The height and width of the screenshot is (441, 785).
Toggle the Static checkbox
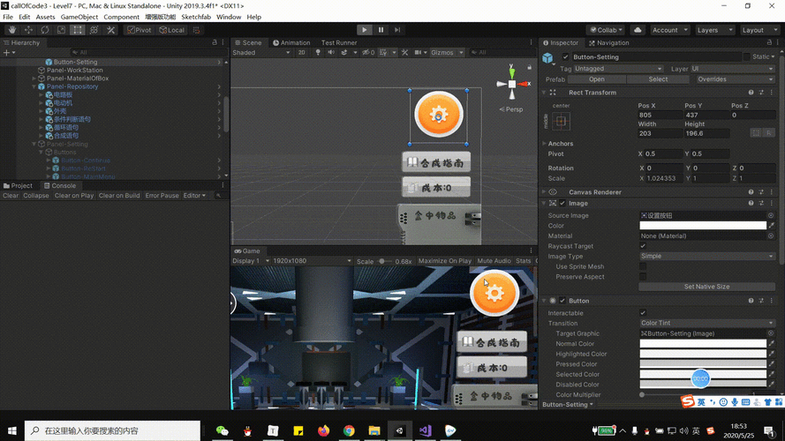[x=746, y=57]
